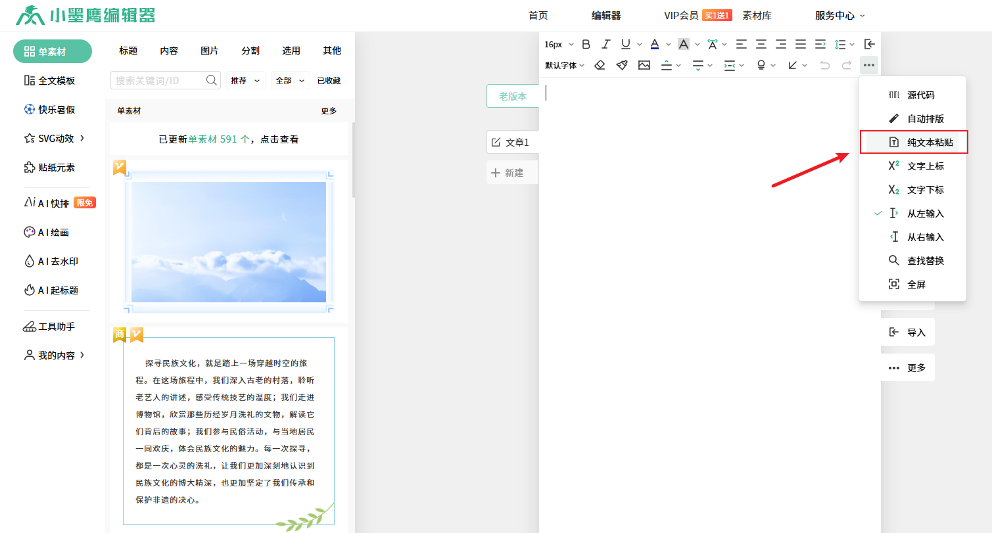
Task: Expand the SVG动效 sidebar item
Action: coord(55,139)
